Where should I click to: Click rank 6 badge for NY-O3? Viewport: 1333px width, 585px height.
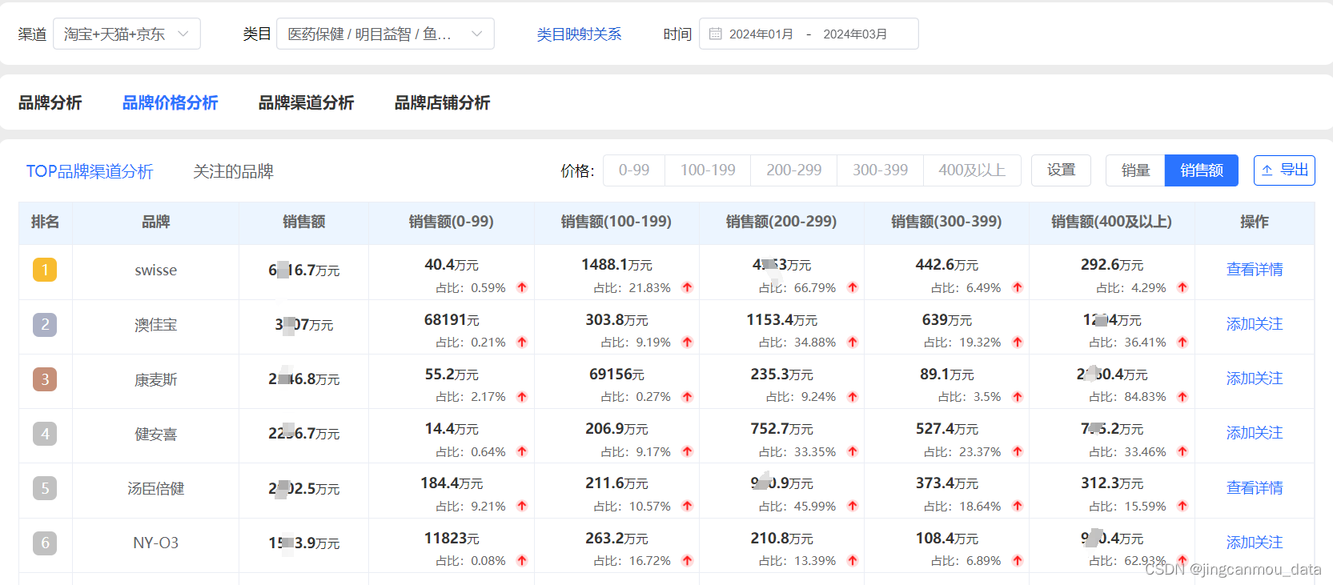click(x=45, y=543)
